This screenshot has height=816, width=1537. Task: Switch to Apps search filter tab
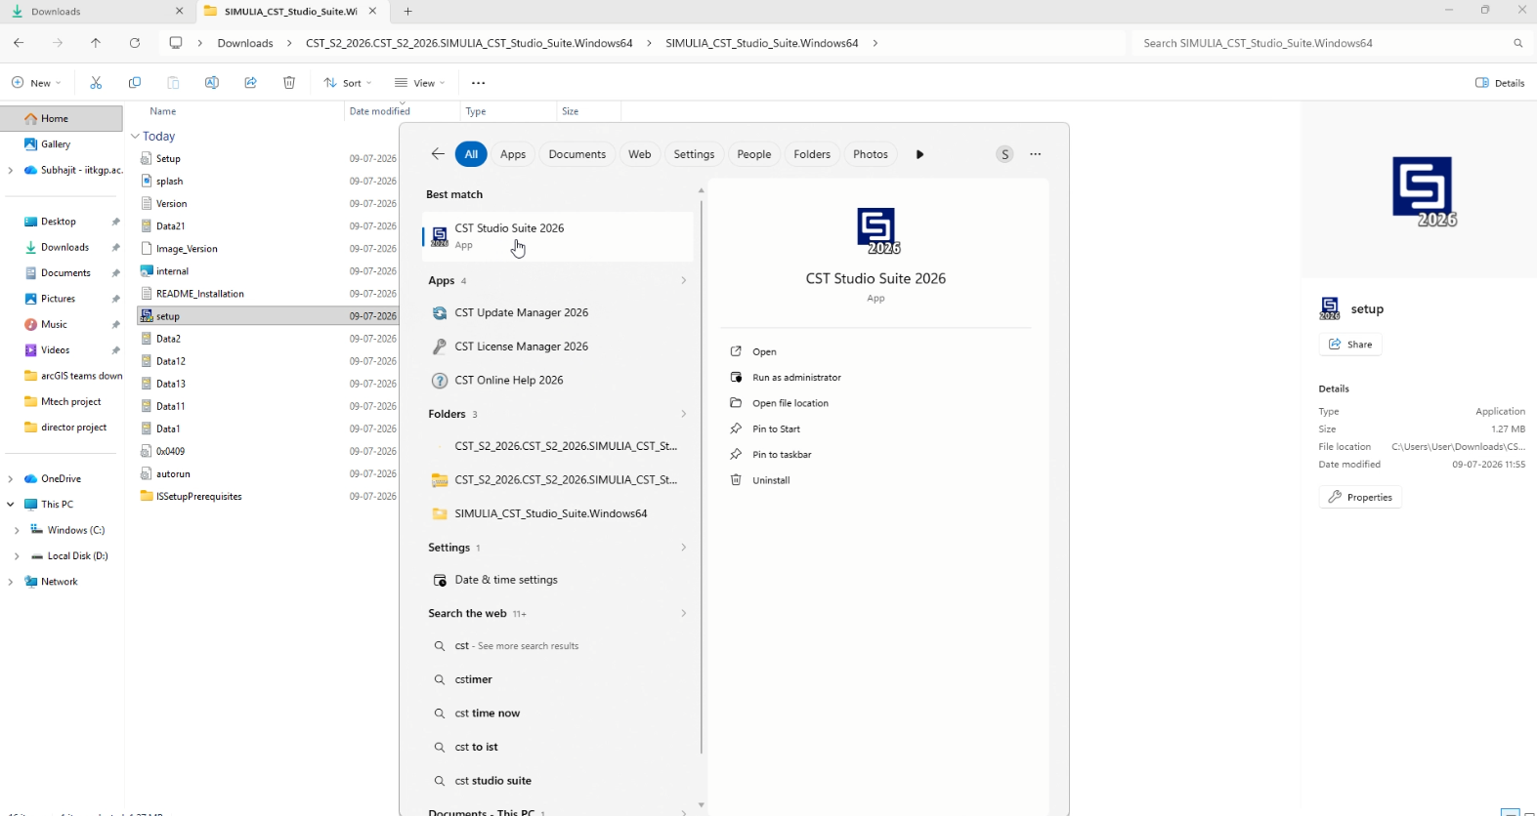click(x=513, y=154)
